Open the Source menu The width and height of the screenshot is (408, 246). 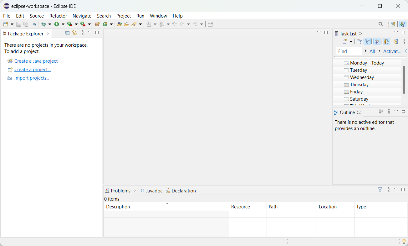(x=37, y=16)
